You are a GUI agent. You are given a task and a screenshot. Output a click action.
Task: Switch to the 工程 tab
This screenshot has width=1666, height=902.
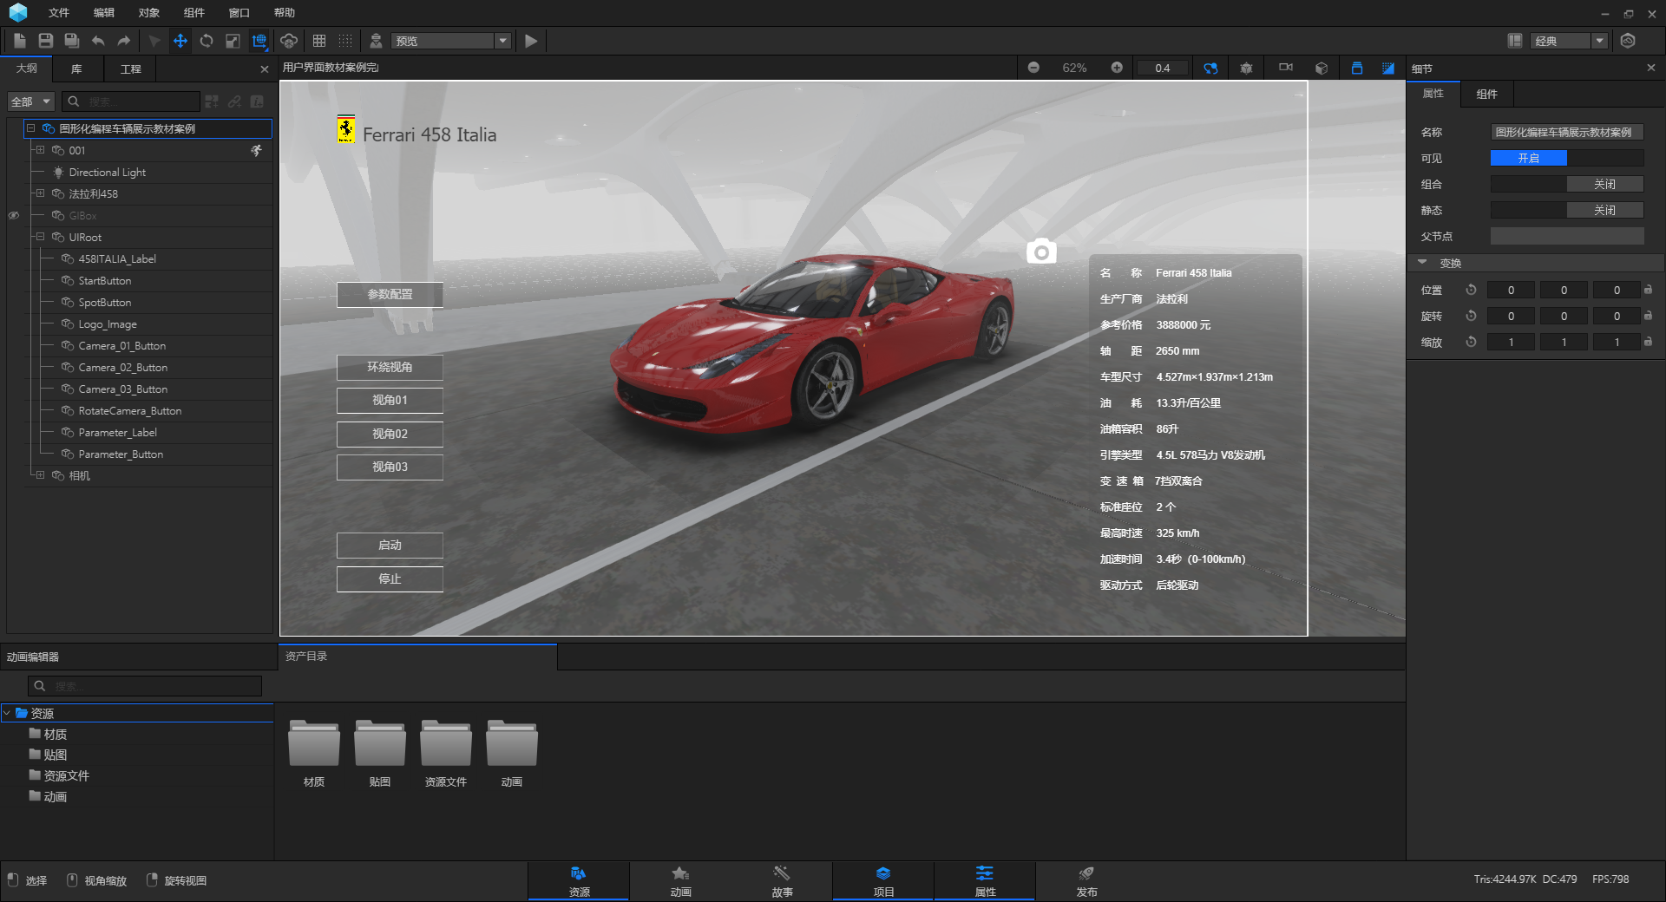[131, 69]
